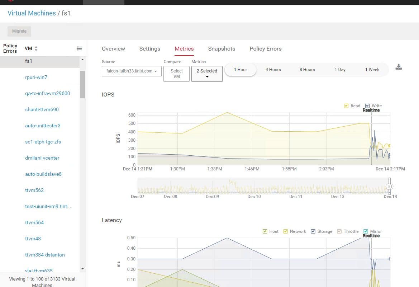Viewport: 419px width, 287px height.
Task: Open the ttvm48 VM
Action: [x=33, y=239]
